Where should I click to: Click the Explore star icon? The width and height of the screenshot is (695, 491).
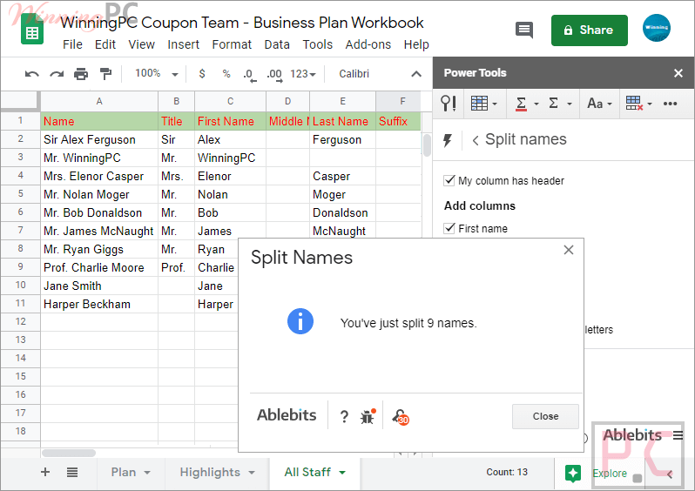pyautogui.click(x=573, y=474)
